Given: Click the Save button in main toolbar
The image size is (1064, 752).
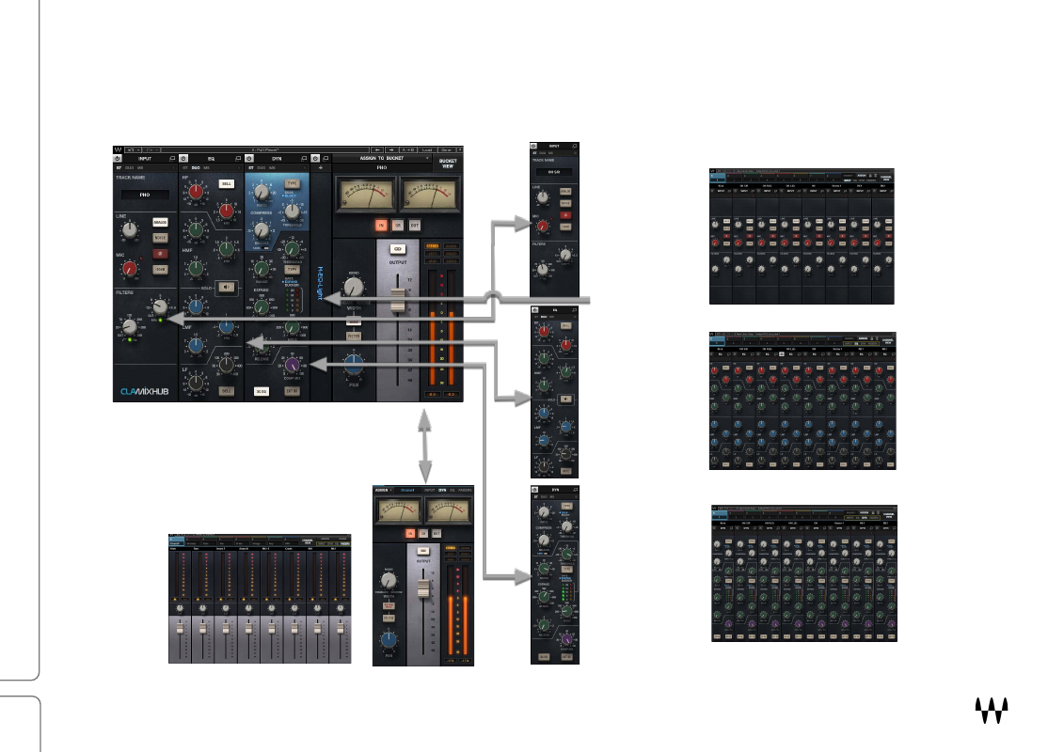Looking at the screenshot, I should click(x=446, y=149).
